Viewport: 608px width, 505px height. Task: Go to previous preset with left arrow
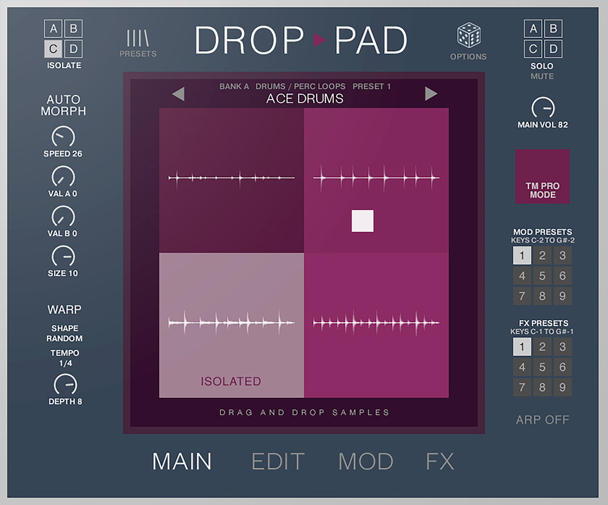[x=178, y=94]
